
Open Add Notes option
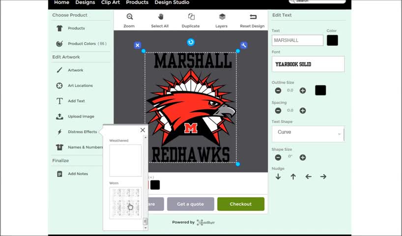pos(72,174)
